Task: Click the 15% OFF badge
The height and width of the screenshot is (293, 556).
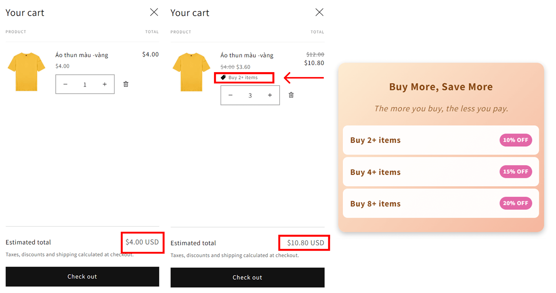Action: (516, 172)
